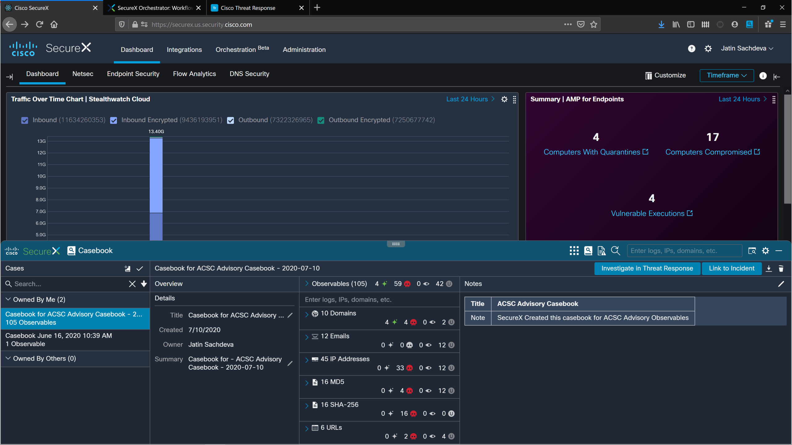Uncheck the Inbound traffic checkbox
The width and height of the screenshot is (792, 445).
click(25, 121)
